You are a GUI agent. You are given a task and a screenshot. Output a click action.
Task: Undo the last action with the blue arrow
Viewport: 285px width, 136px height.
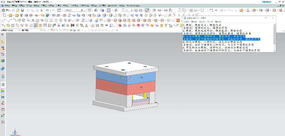[47, 10]
